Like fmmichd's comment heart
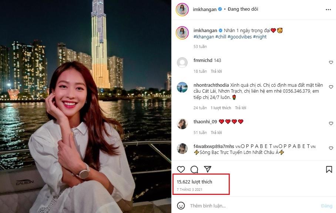Viewport: 336px width, 213px height. pos(331,62)
